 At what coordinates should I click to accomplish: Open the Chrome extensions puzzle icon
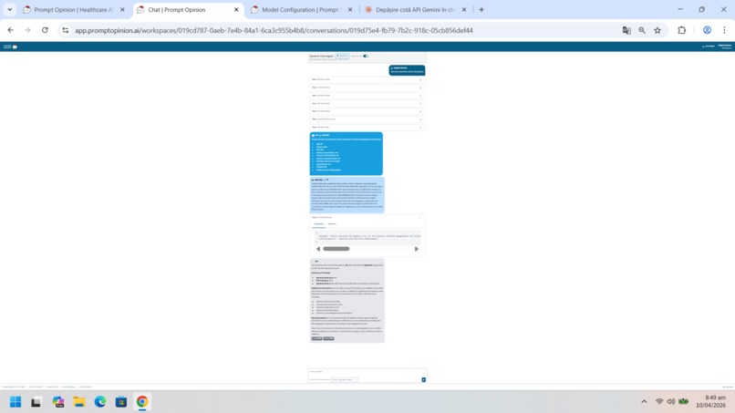click(681, 30)
